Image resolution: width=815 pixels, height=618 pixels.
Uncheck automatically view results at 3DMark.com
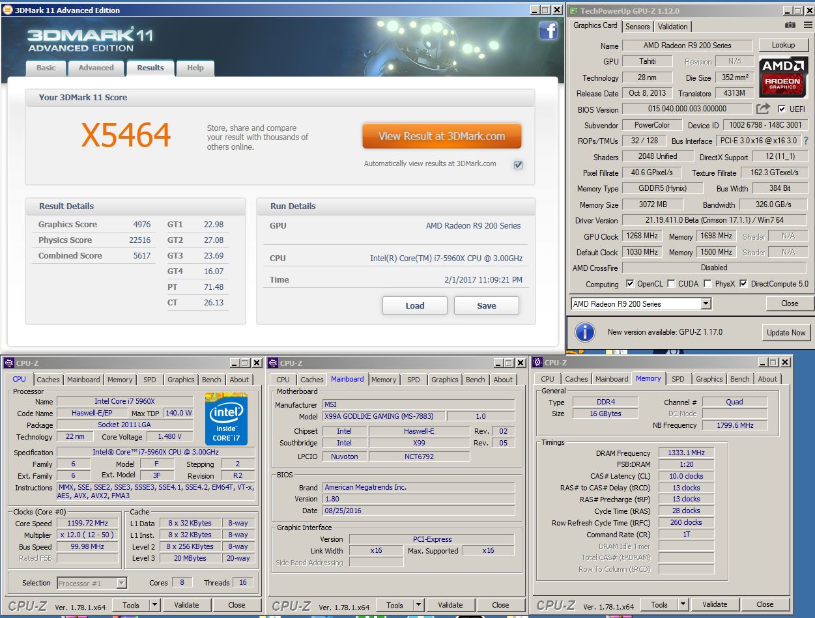pos(518,165)
